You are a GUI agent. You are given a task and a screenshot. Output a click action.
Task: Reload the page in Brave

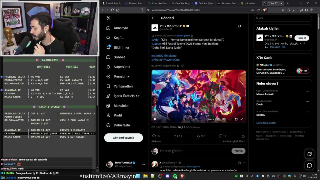[112, 10]
